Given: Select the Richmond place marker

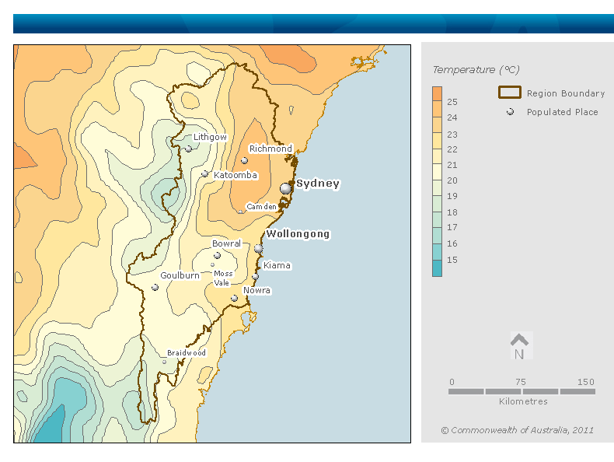Looking at the screenshot, I should click(x=244, y=161).
